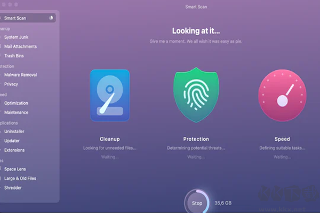Click the Smart Scan window title
320x213 pixels.
(196, 7)
